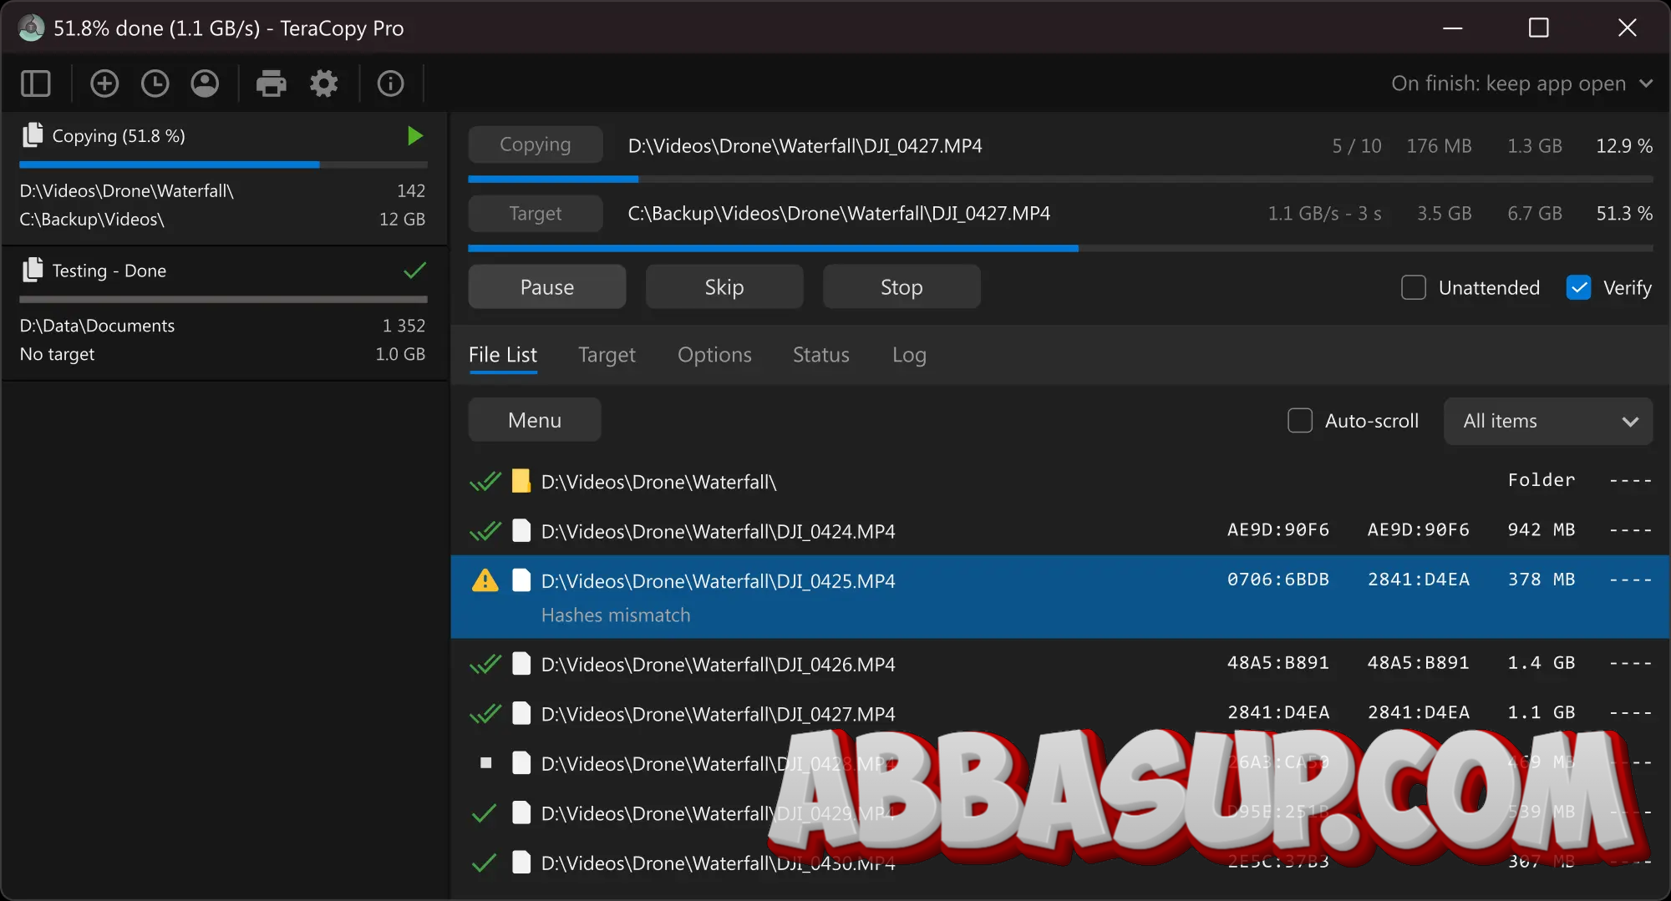Click the Stop button
Screen dimensions: 1671x901
click(x=902, y=287)
